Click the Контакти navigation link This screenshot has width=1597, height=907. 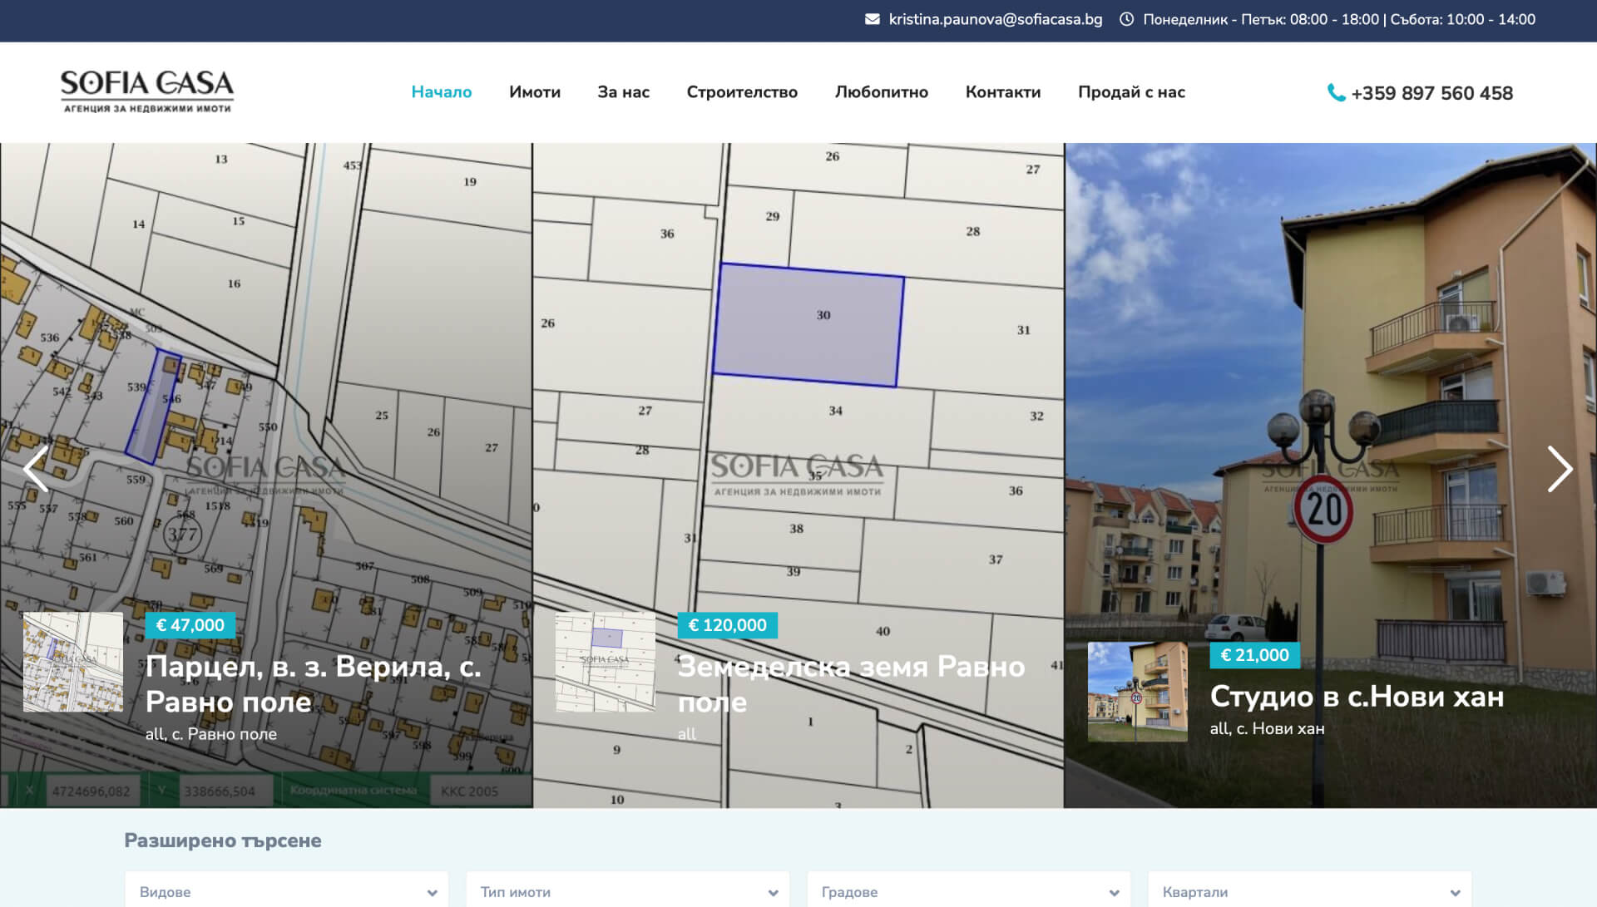tap(1002, 92)
